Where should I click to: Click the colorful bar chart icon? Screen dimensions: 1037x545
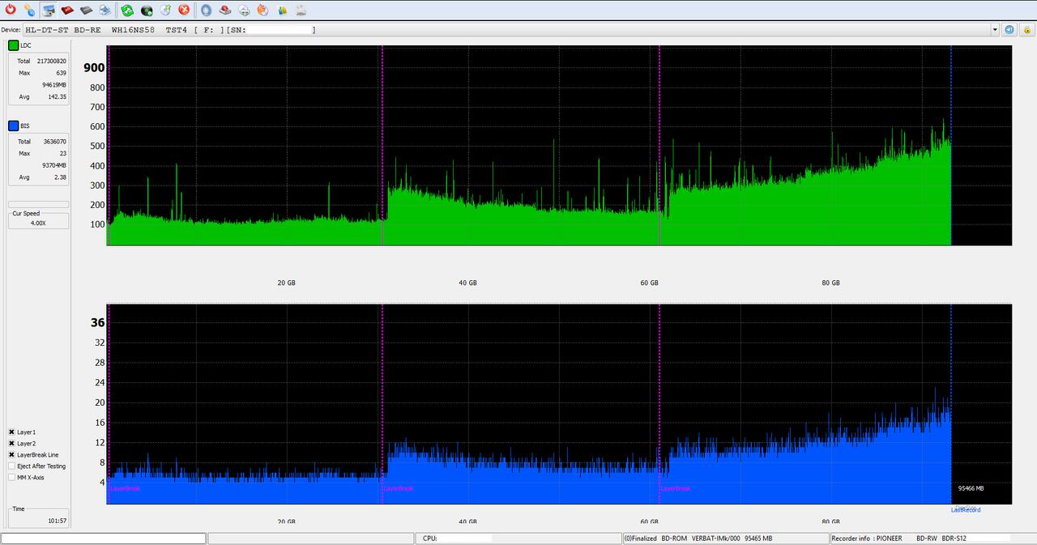tap(282, 10)
